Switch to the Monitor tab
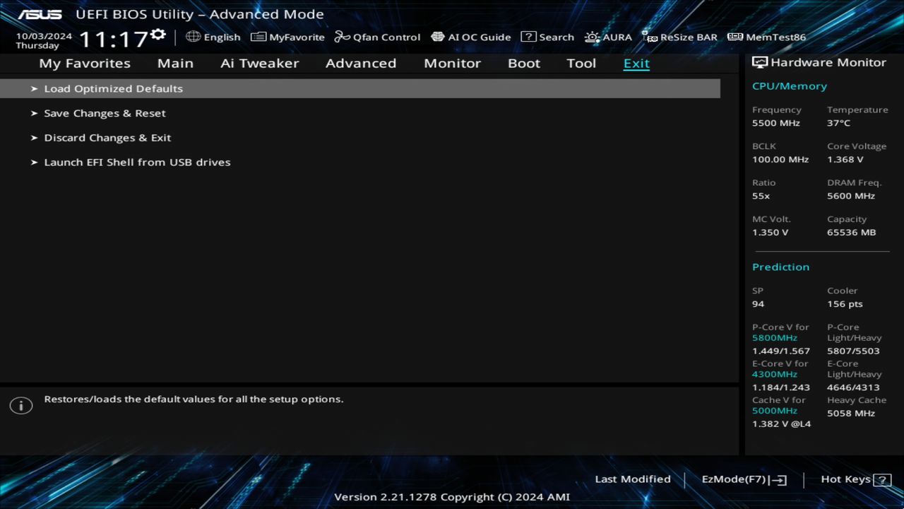 point(452,63)
